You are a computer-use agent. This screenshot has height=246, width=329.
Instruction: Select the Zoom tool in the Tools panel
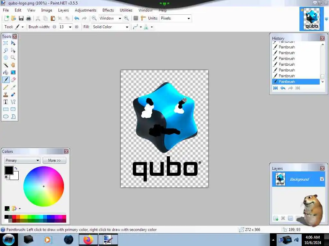click(13, 58)
